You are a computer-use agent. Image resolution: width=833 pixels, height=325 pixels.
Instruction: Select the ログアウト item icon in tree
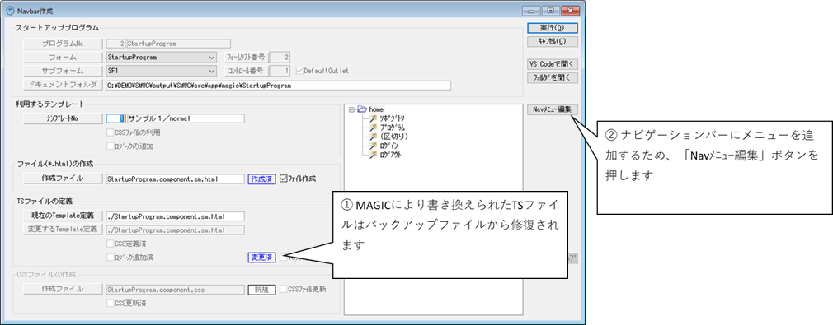(373, 155)
